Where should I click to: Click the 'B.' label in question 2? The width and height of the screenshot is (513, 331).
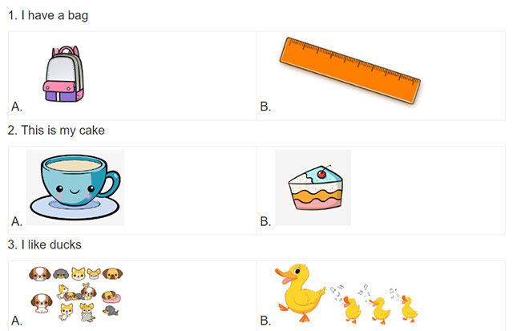[265, 221]
